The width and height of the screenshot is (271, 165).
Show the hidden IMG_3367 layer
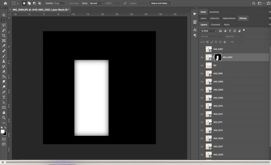(202, 49)
